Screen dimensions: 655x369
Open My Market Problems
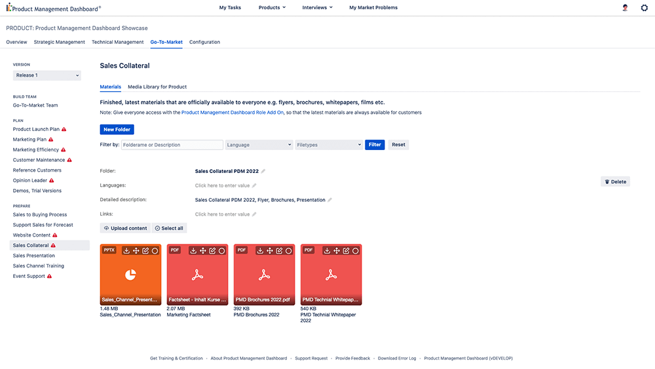pos(373,7)
